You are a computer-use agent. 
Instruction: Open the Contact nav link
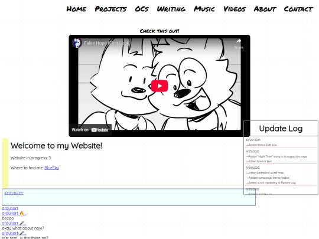[x=298, y=9]
